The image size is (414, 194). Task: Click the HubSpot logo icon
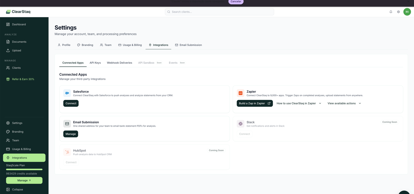67,152
